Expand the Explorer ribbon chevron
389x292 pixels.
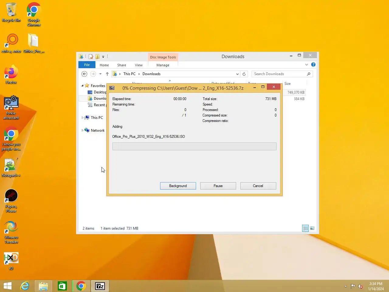click(x=306, y=64)
